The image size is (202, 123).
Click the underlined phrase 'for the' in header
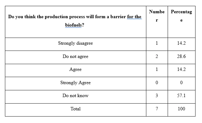point(134,17)
